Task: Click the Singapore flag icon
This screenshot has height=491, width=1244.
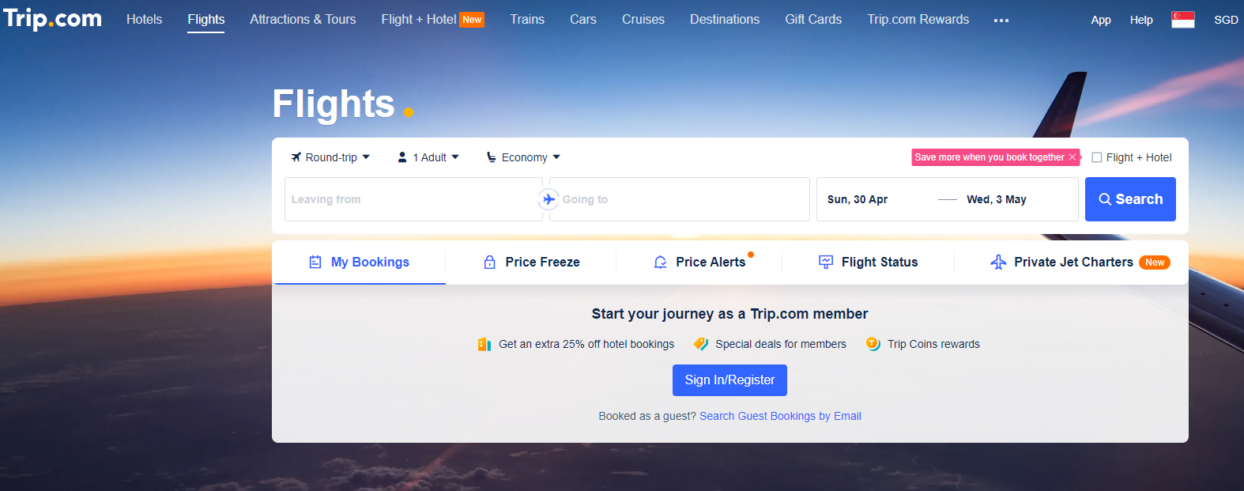Action: click(1182, 20)
